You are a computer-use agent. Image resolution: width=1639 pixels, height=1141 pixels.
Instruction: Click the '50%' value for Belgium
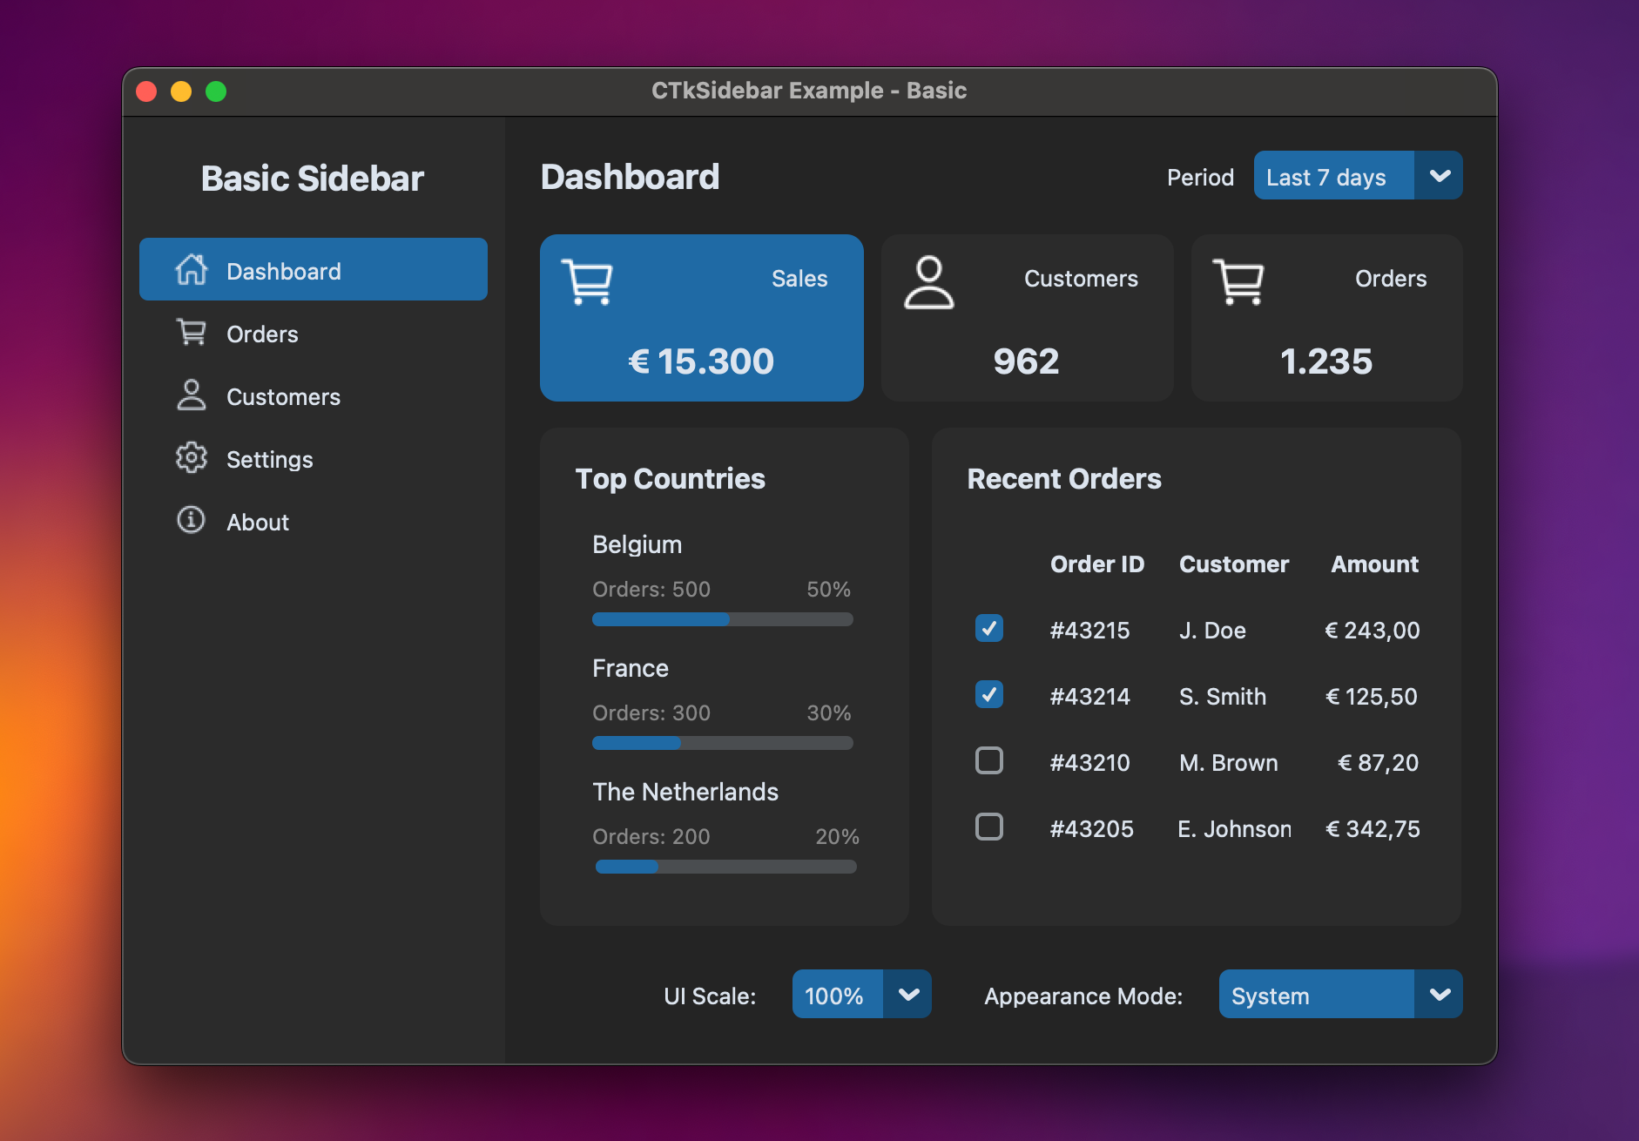828,590
